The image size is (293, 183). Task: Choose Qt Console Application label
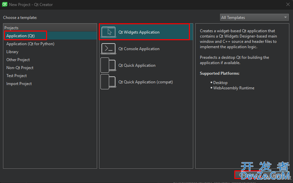[x=139, y=49]
